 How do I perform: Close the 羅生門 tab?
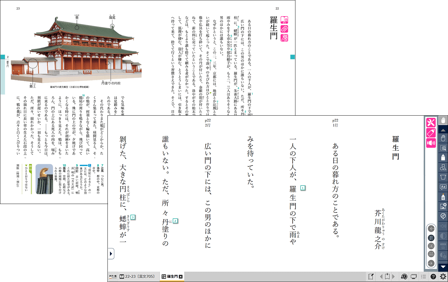[x=181, y=276]
